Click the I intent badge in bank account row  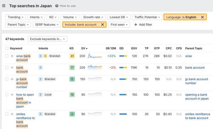point(40,68)
